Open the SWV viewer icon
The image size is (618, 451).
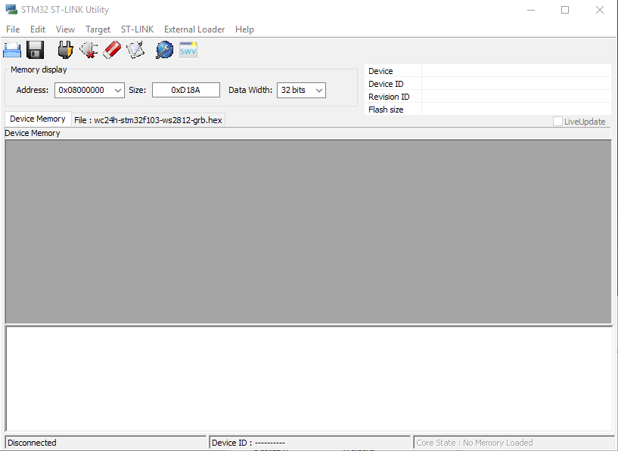188,51
